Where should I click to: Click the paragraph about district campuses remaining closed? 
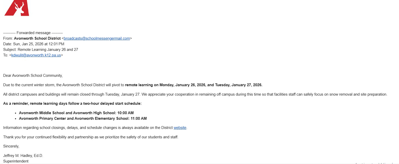(195, 94)
